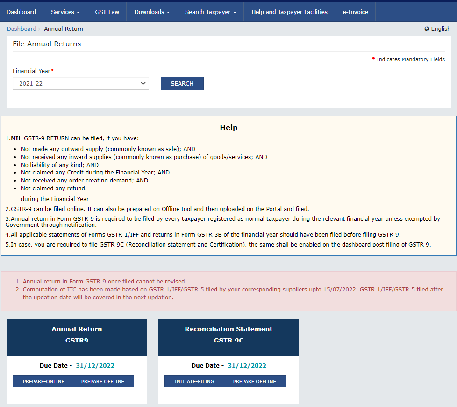Click PREPARE OFFLINE under Annual Return GSTR9
The width and height of the screenshot is (457, 407).
point(102,381)
